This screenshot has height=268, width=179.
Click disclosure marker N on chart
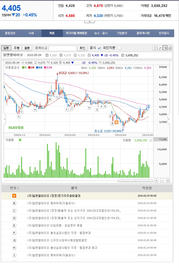[x=35, y=110]
